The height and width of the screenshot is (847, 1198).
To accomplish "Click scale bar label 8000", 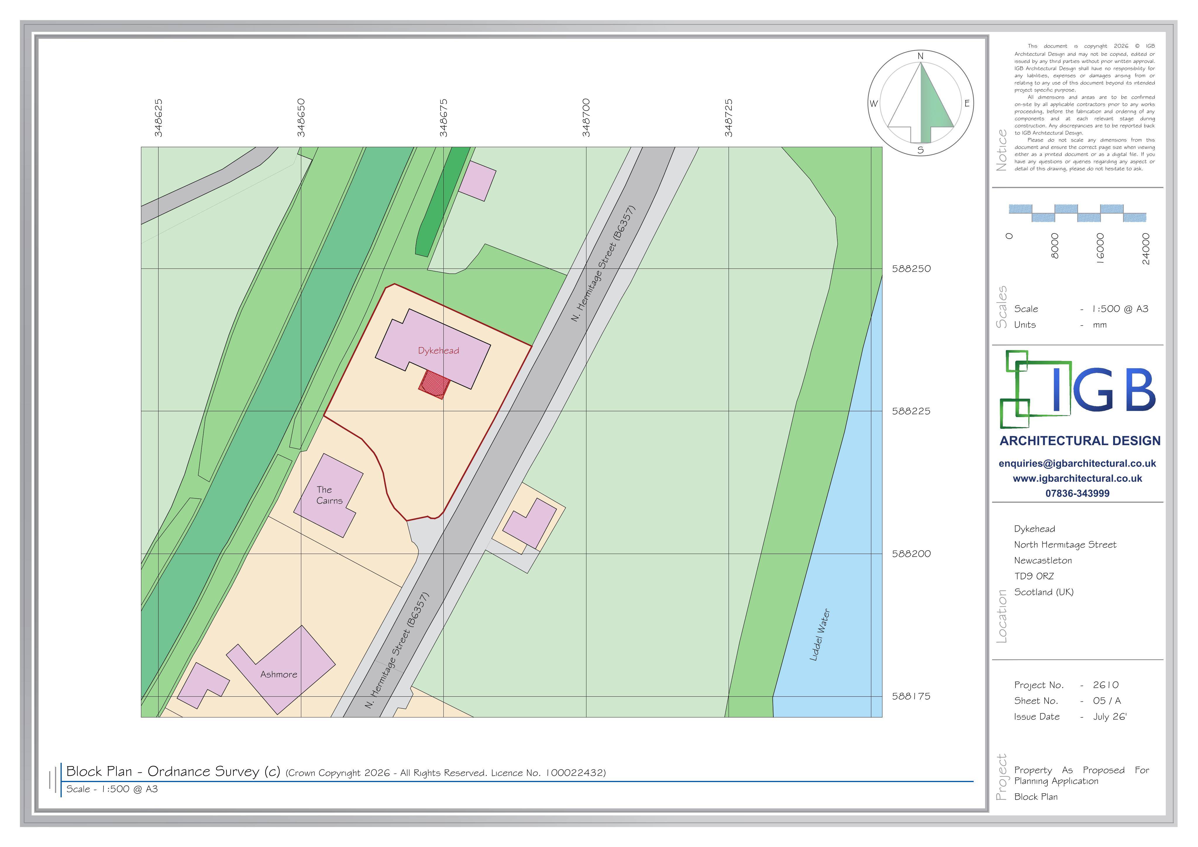I will [1054, 246].
